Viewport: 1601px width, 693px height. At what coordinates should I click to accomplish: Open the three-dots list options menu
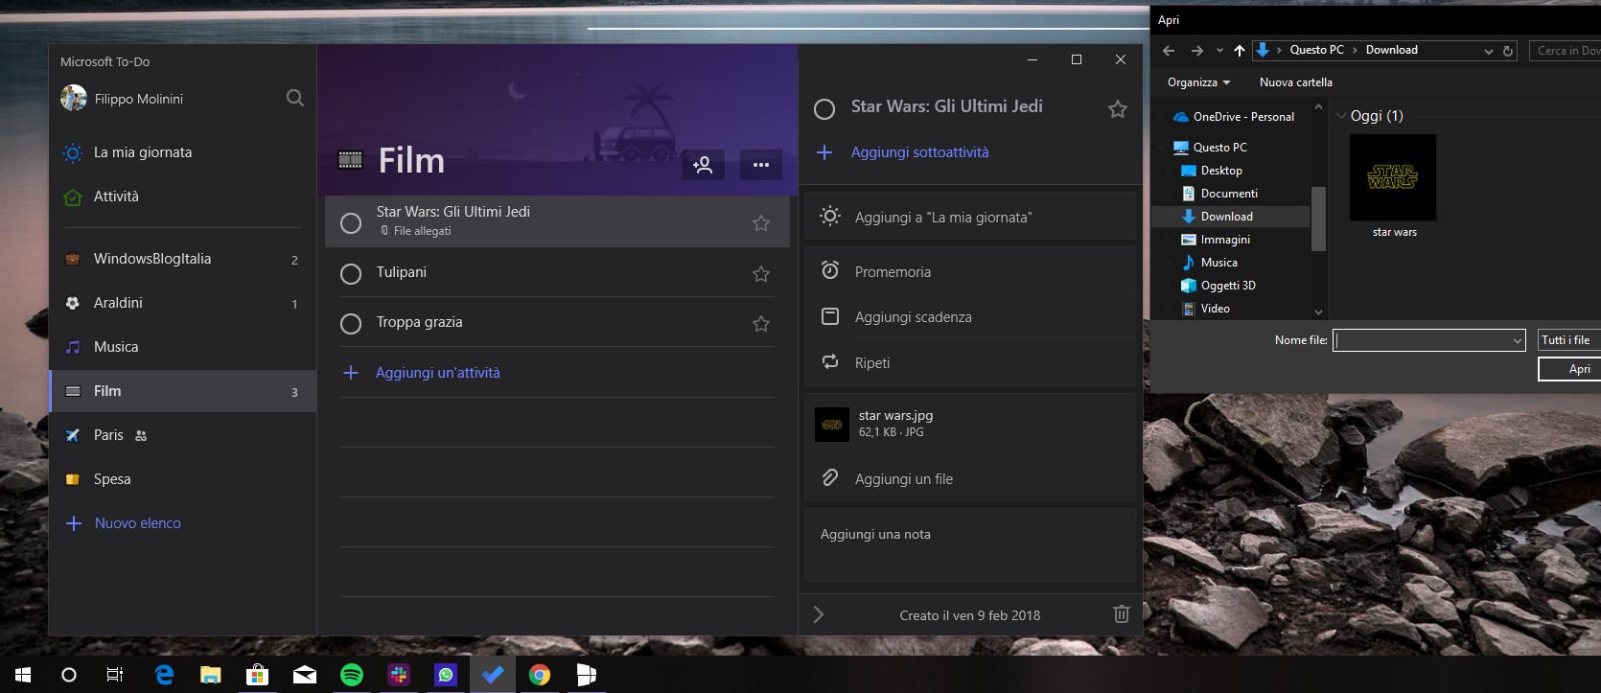tap(761, 165)
